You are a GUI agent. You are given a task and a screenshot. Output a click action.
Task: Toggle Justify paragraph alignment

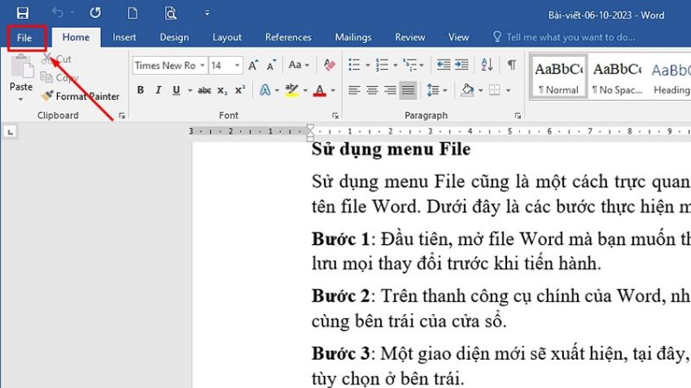pos(408,91)
